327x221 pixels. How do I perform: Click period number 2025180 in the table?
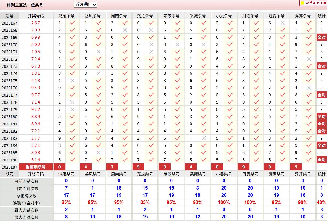coord(9,117)
